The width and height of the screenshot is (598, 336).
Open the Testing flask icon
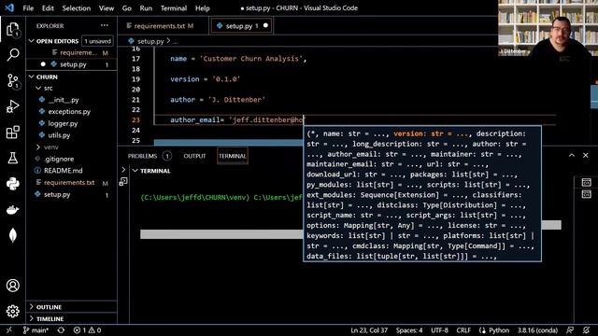[x=12, y=158]
